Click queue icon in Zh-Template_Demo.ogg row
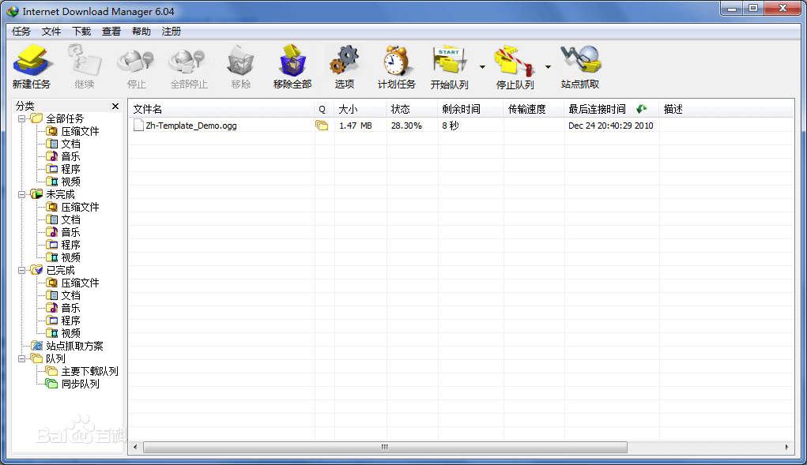This screenshot has width=807, height=465. point(322,126)
